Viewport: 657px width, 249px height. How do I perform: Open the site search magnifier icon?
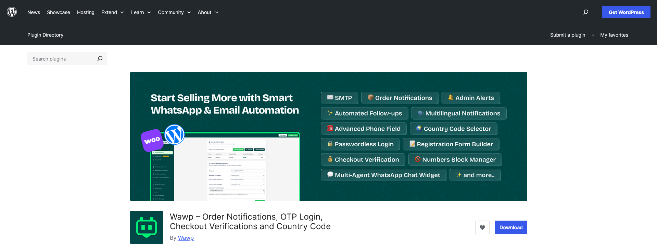point(586,12)
